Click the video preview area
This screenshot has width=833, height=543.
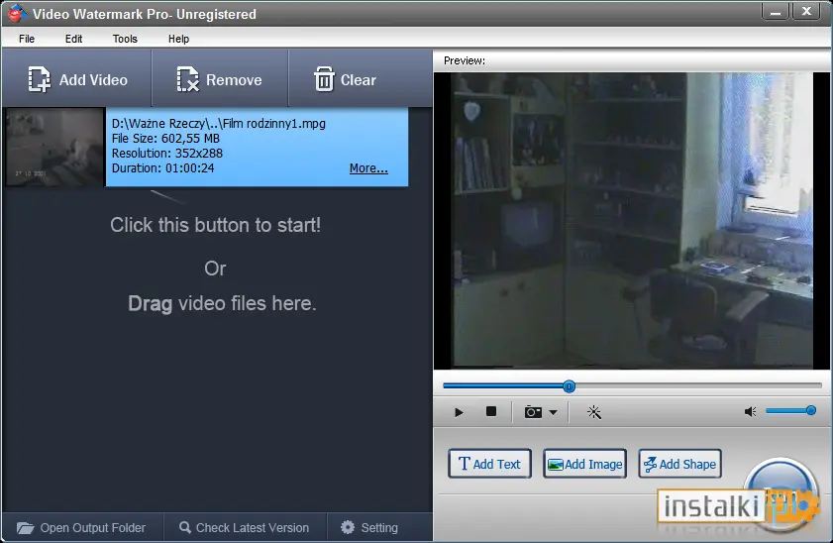[x=632, y=221]
